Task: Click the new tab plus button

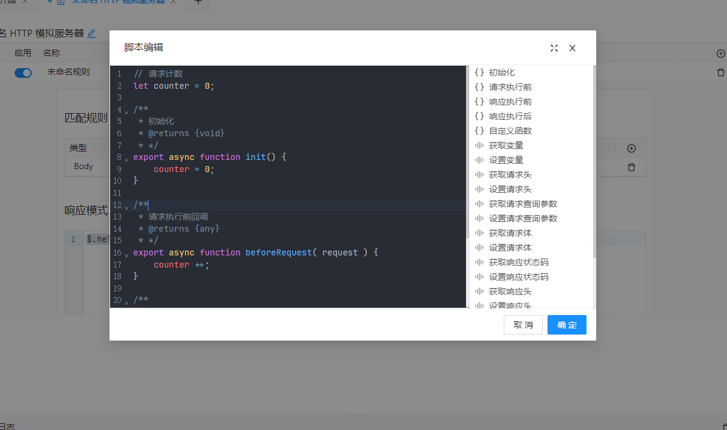Action: coord(198,2)
